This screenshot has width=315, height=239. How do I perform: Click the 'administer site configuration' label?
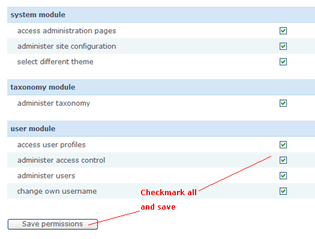tap(67, 46)
